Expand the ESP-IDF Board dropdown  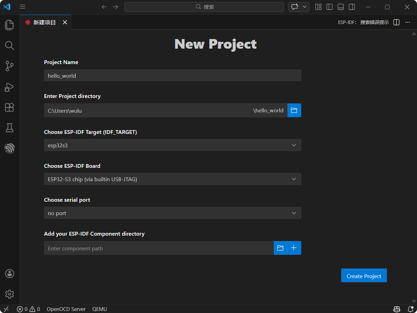[172, 179]
